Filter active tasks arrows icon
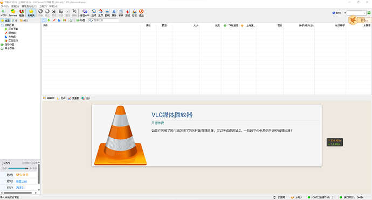 [64, 20]
